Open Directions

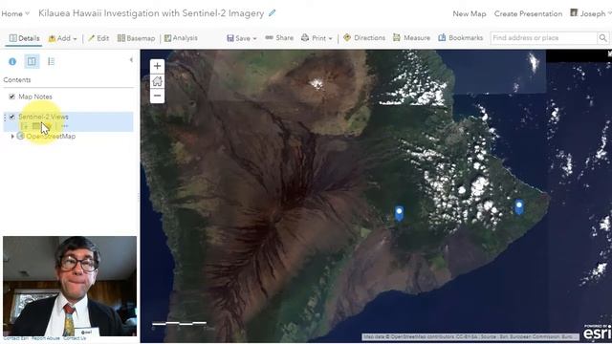click(x=364, y=38)
